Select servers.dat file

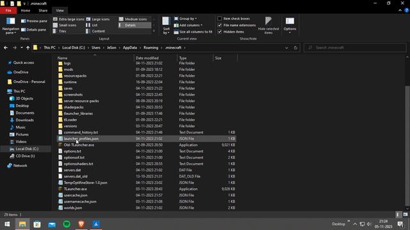(72, 170)
